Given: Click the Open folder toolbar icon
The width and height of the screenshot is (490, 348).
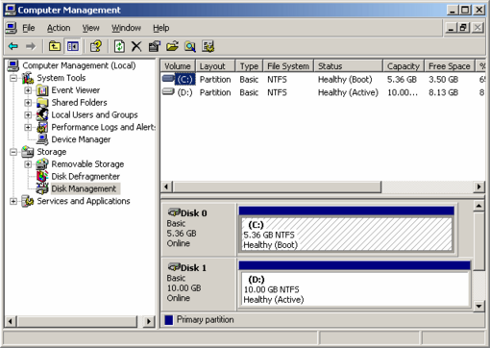Looking at the screenshot, I should [172, 47].
